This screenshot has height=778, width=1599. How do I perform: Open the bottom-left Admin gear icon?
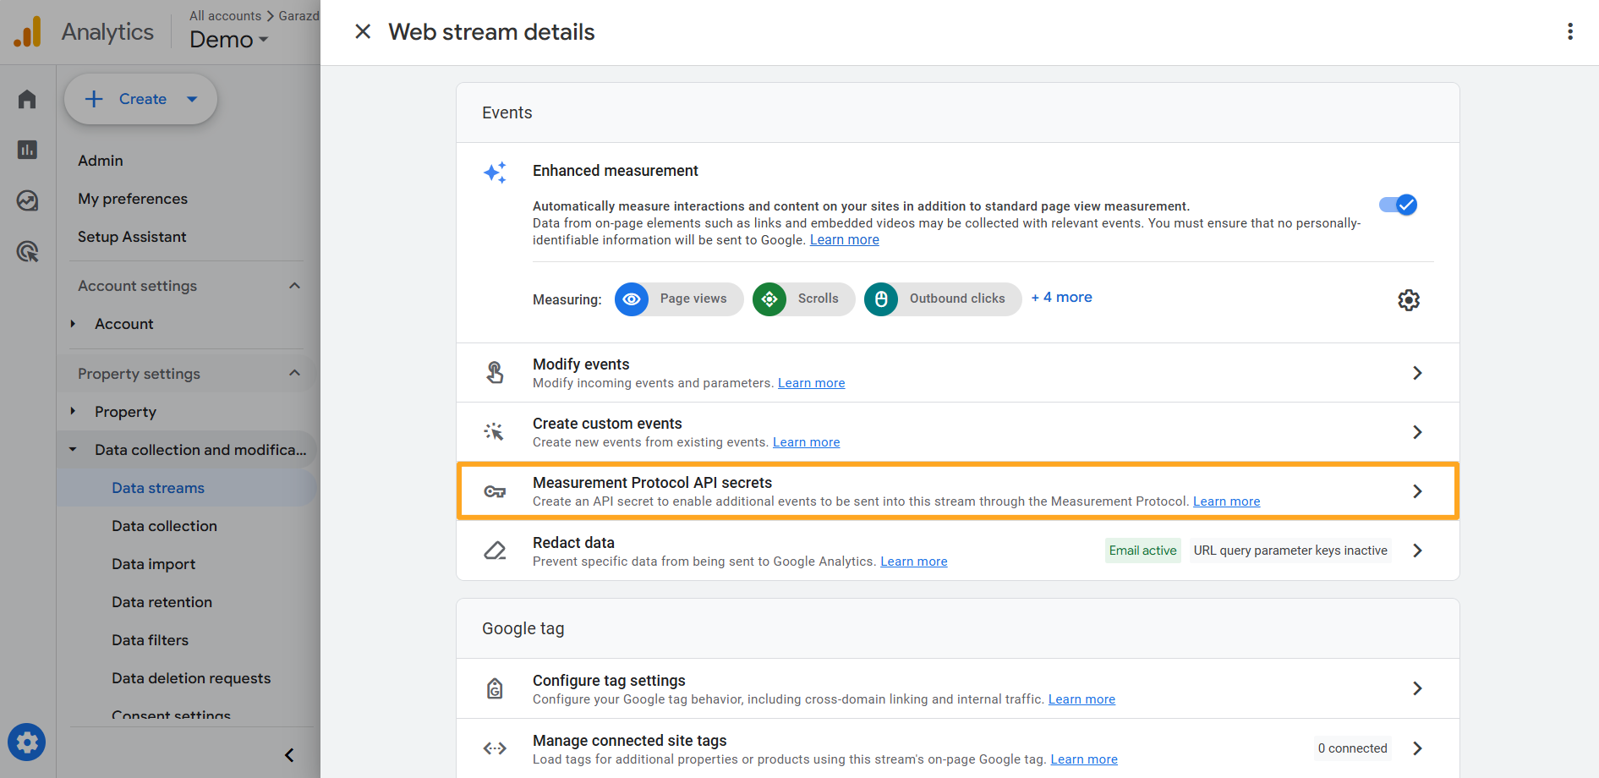(26, 742)
